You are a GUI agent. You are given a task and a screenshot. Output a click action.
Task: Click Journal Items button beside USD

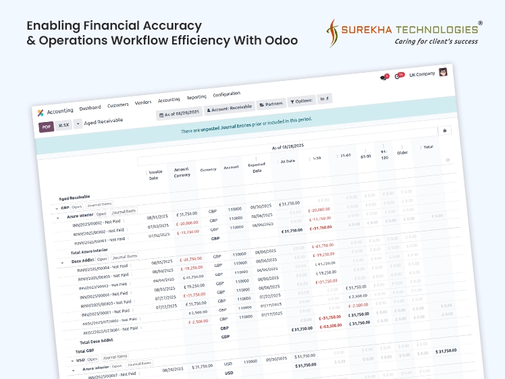pyautogui.click(x=115, y=357)
